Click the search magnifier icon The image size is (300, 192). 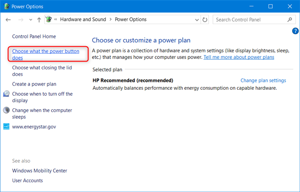[x=290, y=19]
